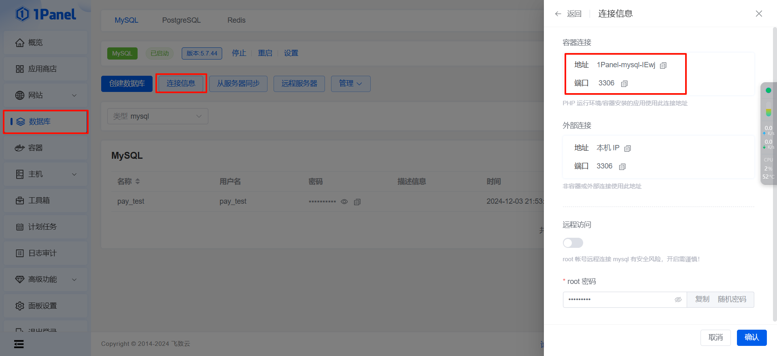This screenshot has height=356, width=777.
Task: Collapse the sidebar with the hamburger icon
Action: tap(19, 344)
